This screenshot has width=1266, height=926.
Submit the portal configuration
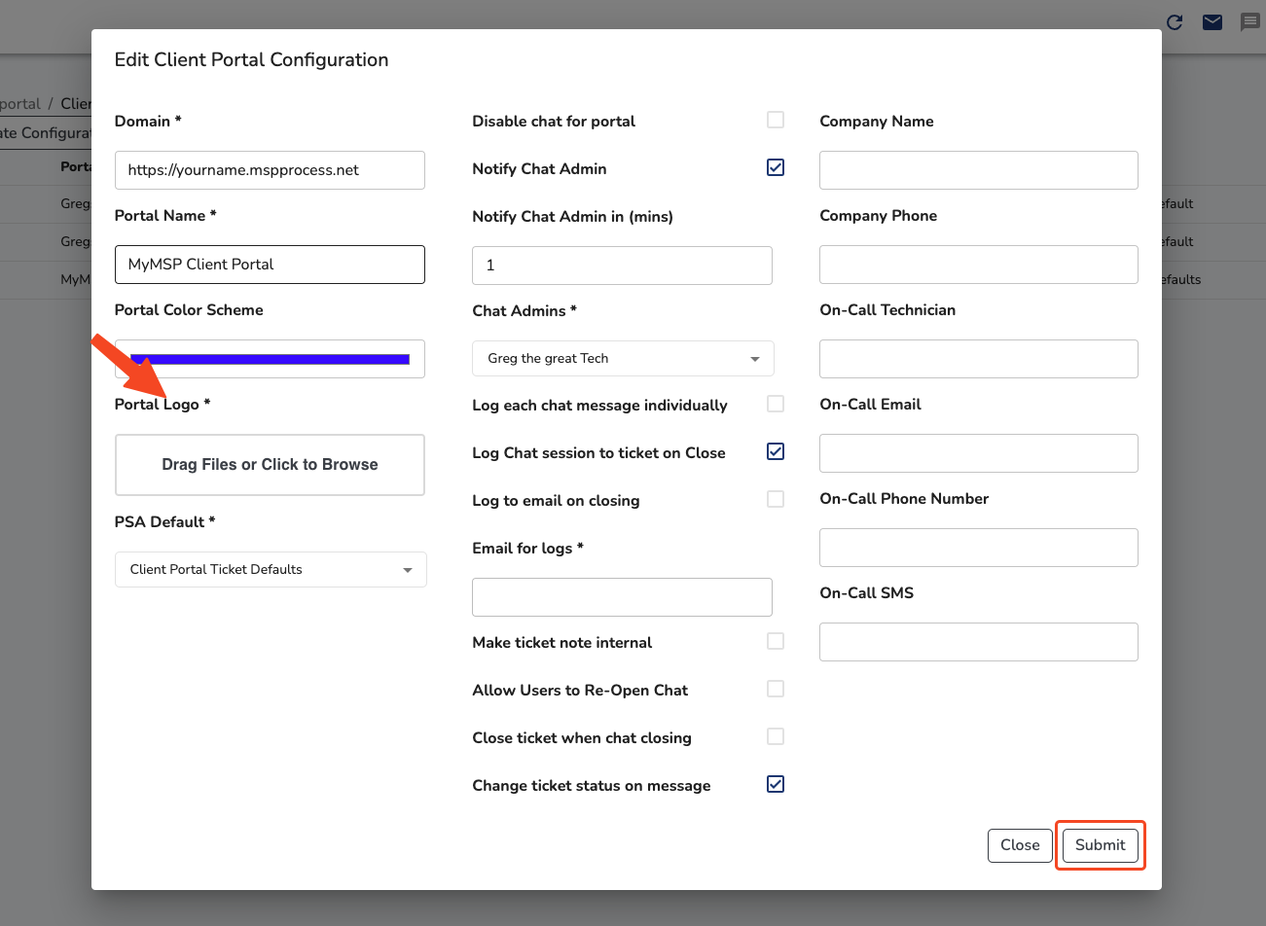1100,844
